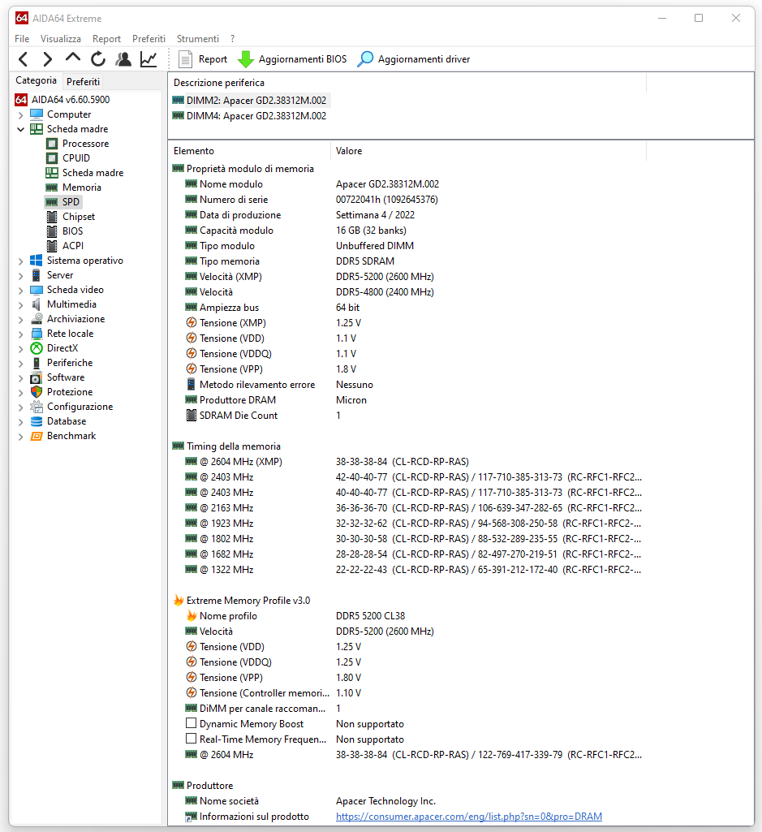The width and height of the screenshot is (762, 832).
Task: Open the File menu
Action: [x=22, y=39]
